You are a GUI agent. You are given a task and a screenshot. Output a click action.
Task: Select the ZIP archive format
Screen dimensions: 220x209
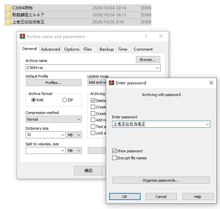(64, 100)
